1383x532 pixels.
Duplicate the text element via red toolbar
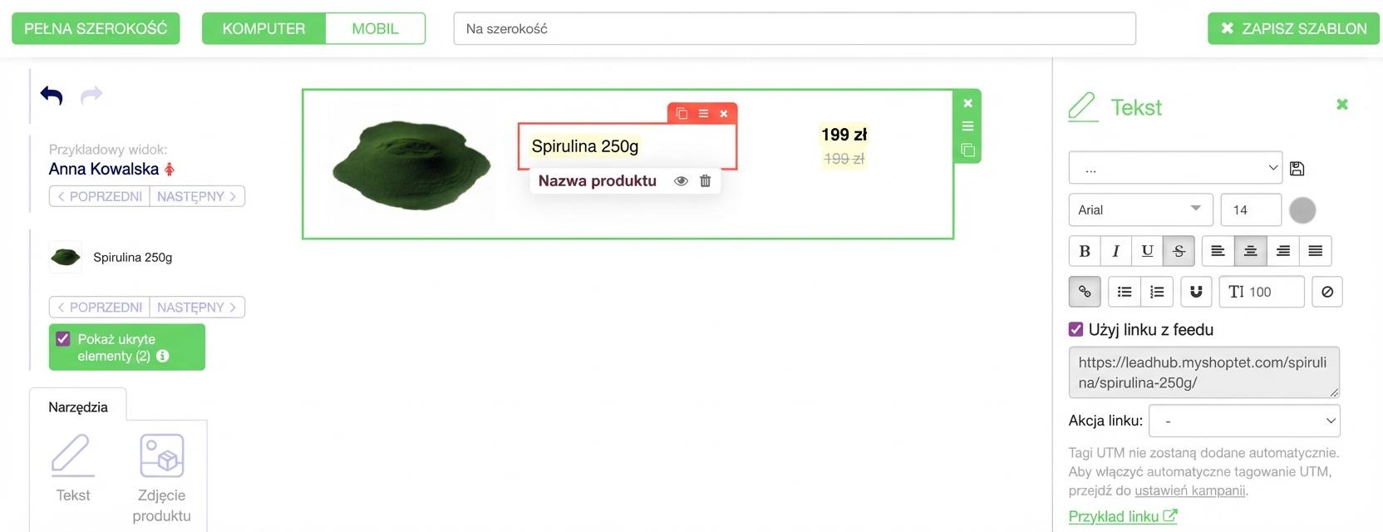[x=682, y=113]
